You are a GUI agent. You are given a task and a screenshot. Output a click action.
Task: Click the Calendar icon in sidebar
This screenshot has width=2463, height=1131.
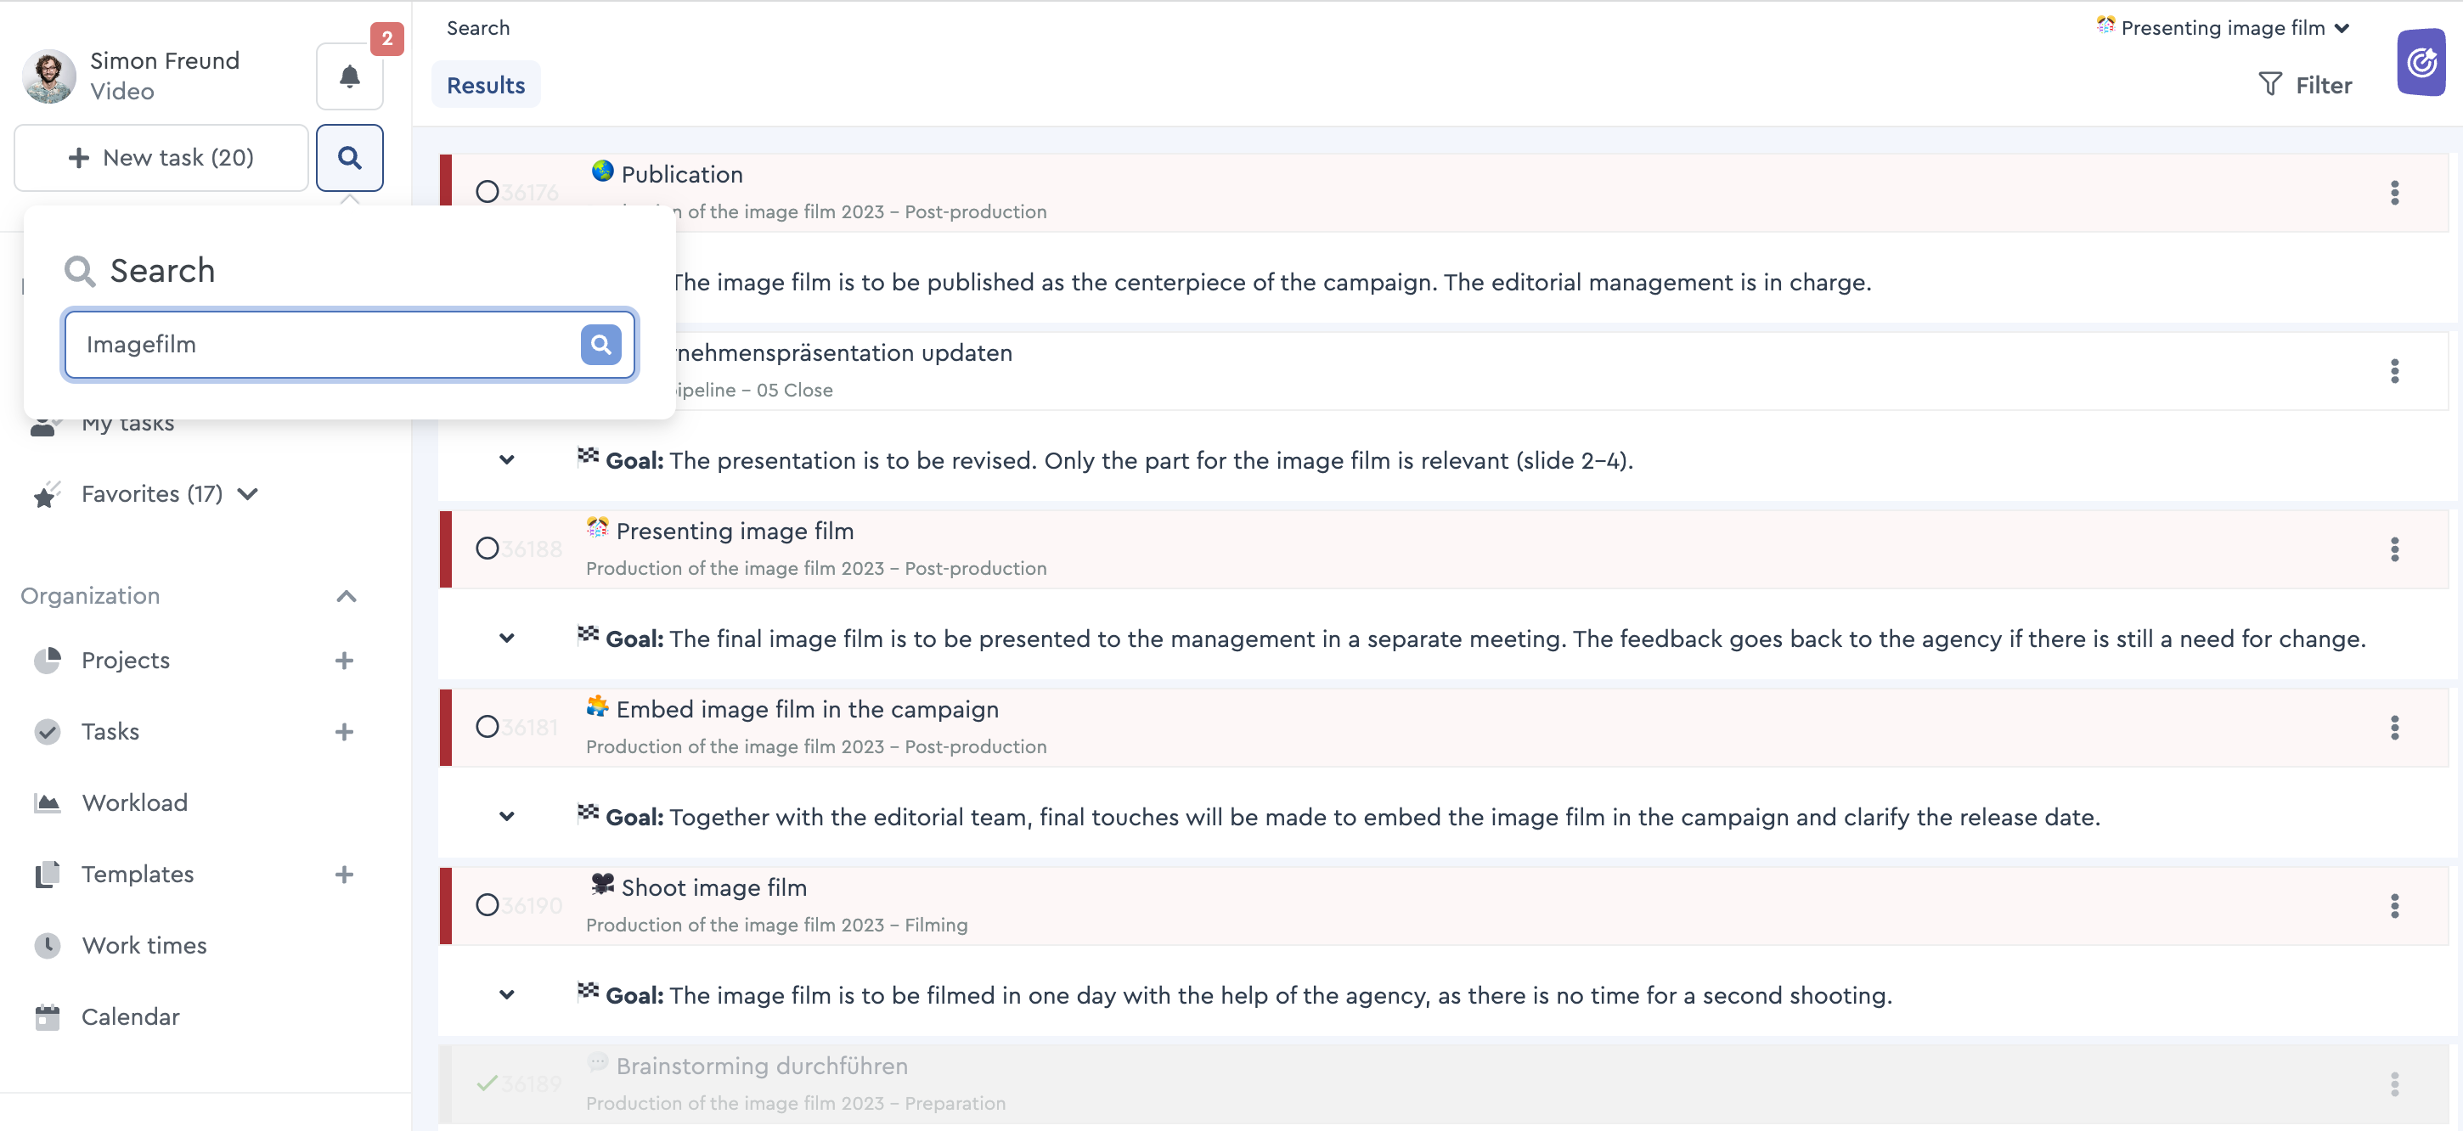tap(47, 1017)
